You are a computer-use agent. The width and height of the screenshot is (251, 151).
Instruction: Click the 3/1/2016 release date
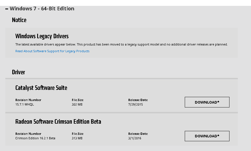click(x=135, y=138)
